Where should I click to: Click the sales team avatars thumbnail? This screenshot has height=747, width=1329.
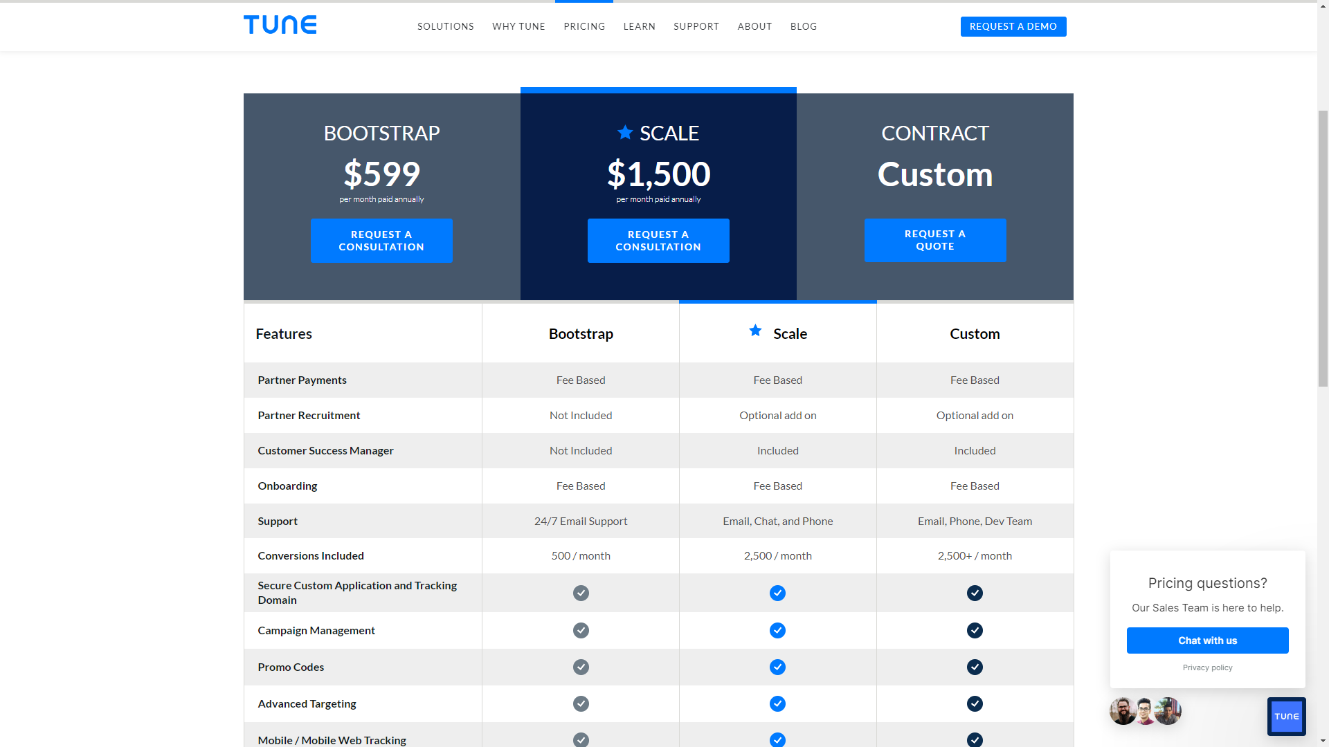(1145, 711)
